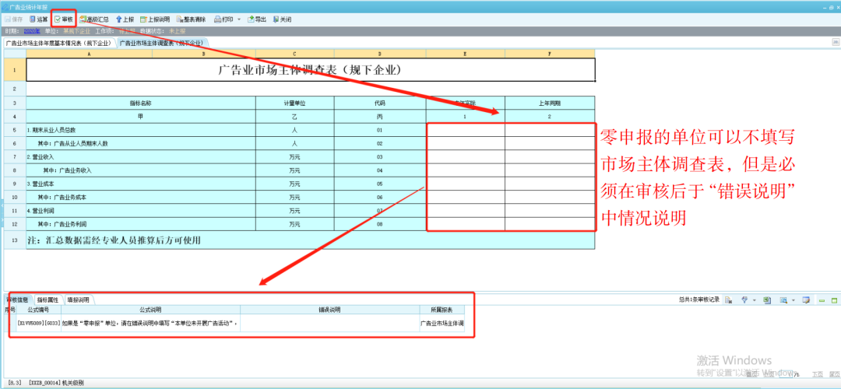841x389 pixels.
Task: Click 尾页 last page button
Action: point(834,374)
